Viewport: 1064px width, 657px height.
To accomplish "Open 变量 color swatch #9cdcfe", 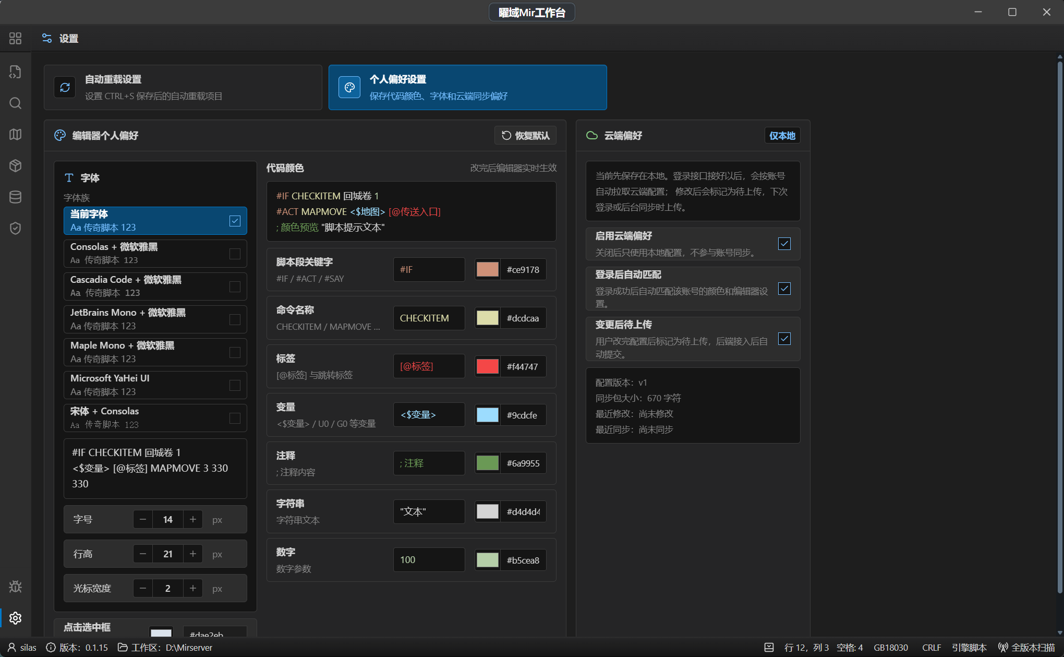I will pyautogui.click(x=488, y=415).
